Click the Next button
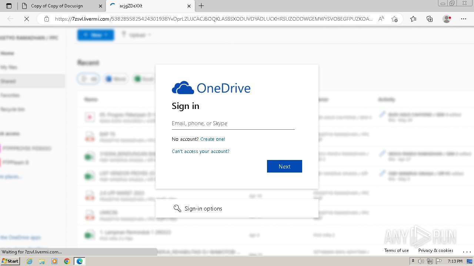The image size is (474, 266). point(284,166)
